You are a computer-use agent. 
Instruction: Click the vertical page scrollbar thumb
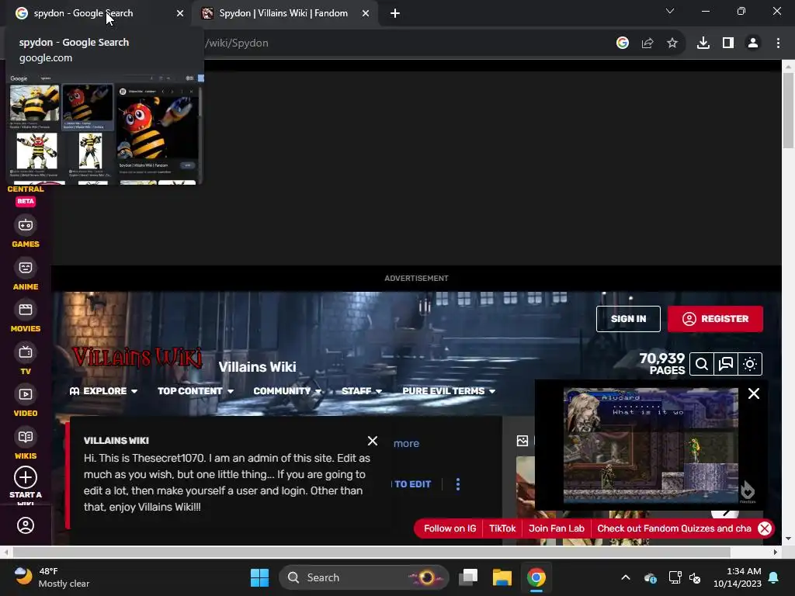tap(788, 110)
